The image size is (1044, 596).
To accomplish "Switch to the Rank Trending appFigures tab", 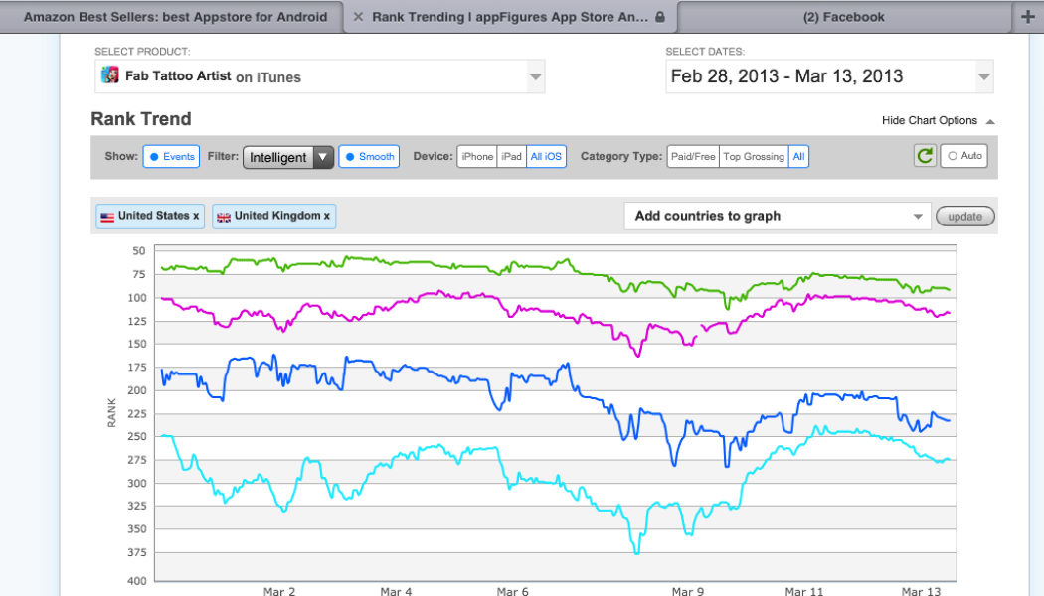I will [x=510, y=17].
